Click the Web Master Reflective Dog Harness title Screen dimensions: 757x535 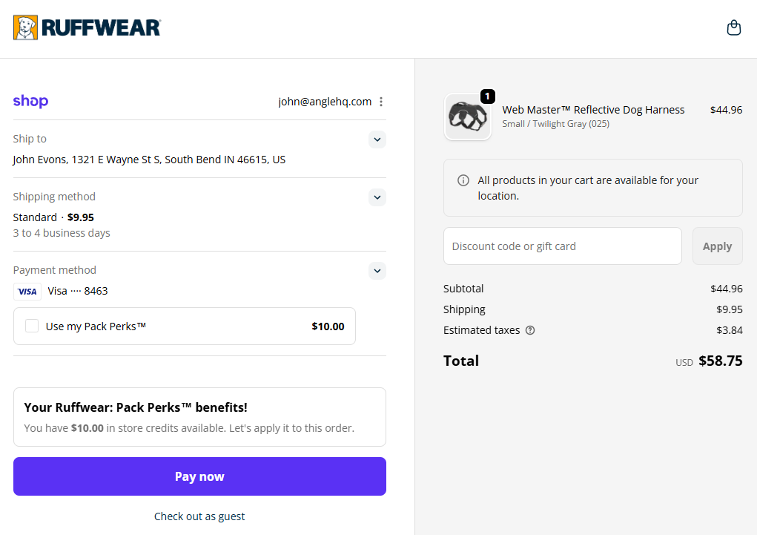(593, 110)
